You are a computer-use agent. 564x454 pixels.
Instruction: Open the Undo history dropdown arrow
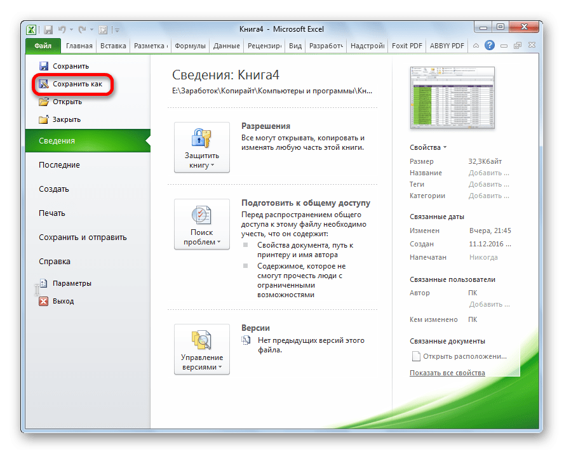tap(71, 29)
